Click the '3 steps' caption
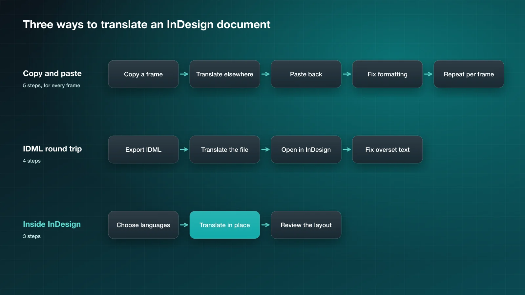This screenshot has height=295, width=525. pyautogui.click(x=32, y=236)
